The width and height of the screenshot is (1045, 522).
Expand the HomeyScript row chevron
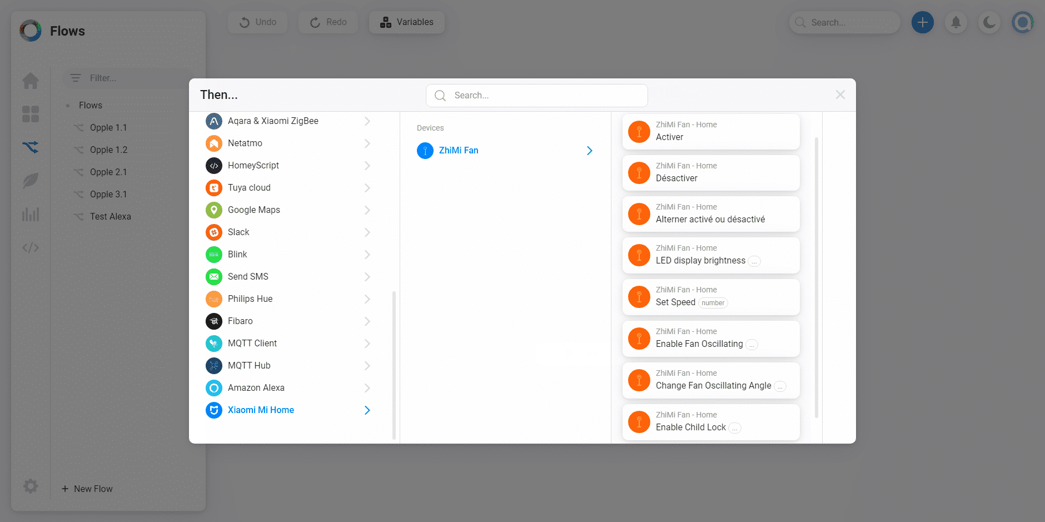point(367,166)
